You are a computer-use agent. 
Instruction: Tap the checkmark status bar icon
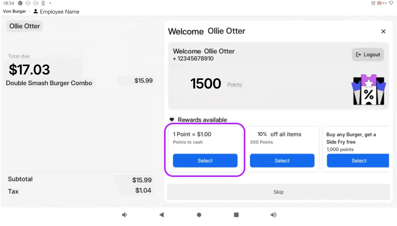coord(20,3)
